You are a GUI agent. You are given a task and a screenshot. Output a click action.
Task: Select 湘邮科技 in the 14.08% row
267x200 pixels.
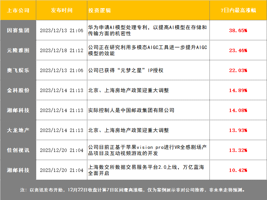tap(18, 110)
